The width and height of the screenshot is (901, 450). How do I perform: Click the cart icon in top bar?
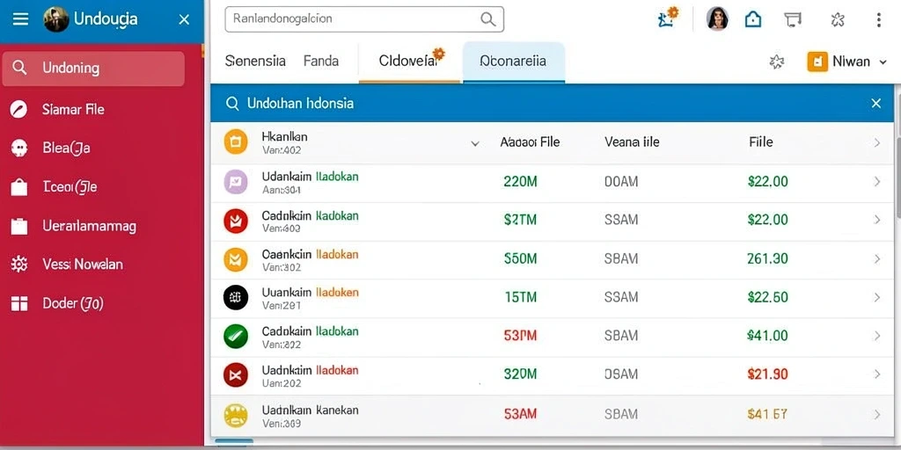click(793, 19)
